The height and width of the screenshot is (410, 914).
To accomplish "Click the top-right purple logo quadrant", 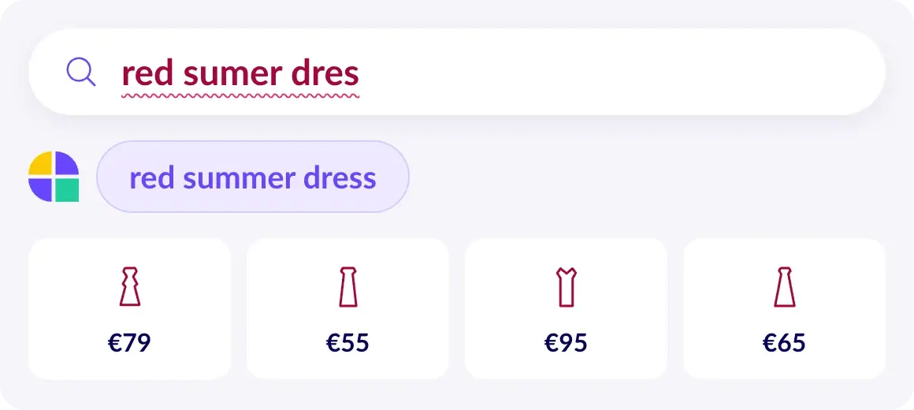I will coord(67,163).
